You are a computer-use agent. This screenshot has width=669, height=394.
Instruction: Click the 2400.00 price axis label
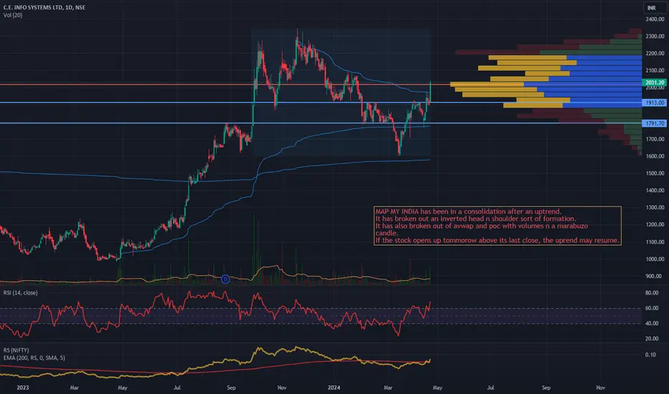click(655, 19)
